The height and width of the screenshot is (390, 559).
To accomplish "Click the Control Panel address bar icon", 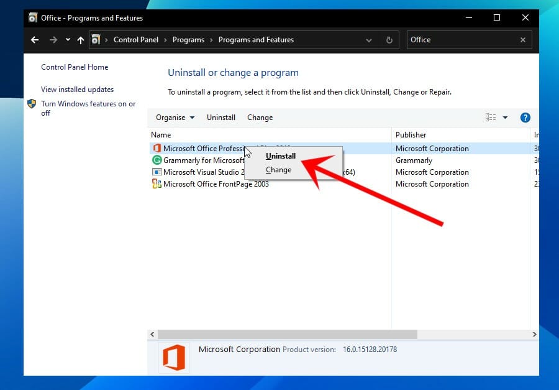I will tap(96, 39).
